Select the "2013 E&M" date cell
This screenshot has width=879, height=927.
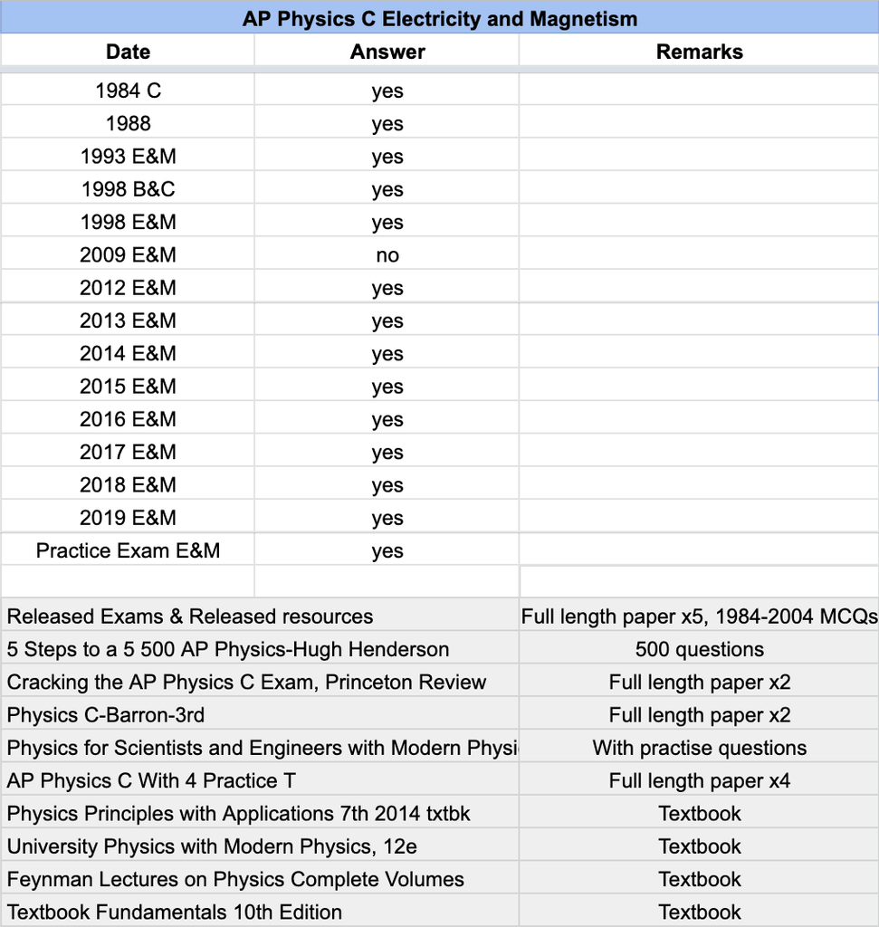point(128,320)
